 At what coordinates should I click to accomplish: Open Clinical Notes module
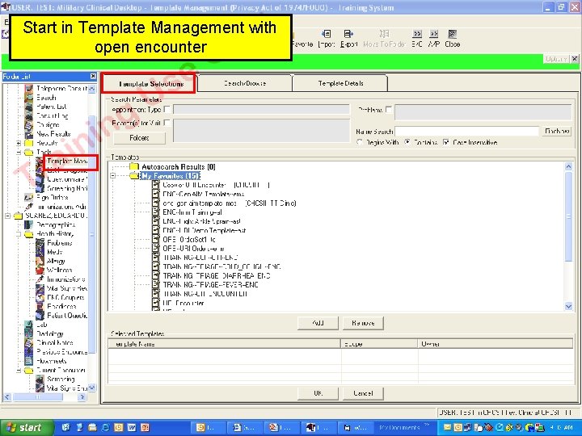[x=55, y=343]
